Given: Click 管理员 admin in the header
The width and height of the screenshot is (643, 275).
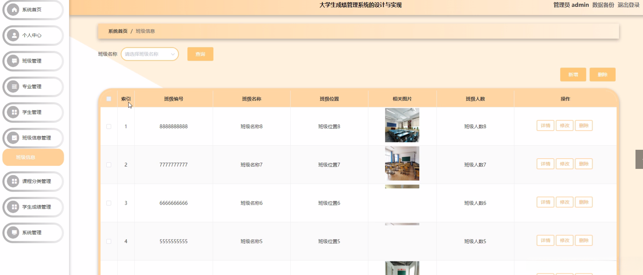Looking at the screenshot, I should 571,5.
